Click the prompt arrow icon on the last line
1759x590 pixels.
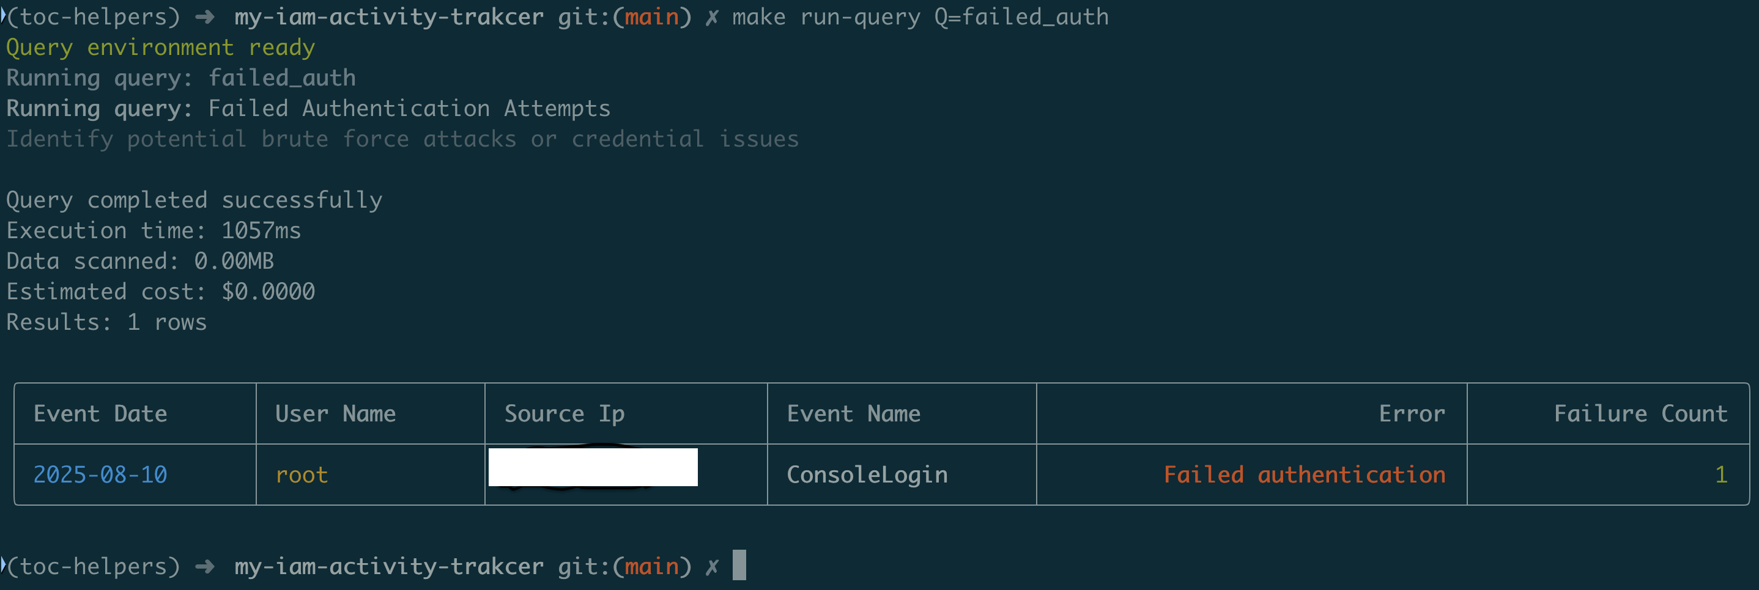click(x=205, y=566)
